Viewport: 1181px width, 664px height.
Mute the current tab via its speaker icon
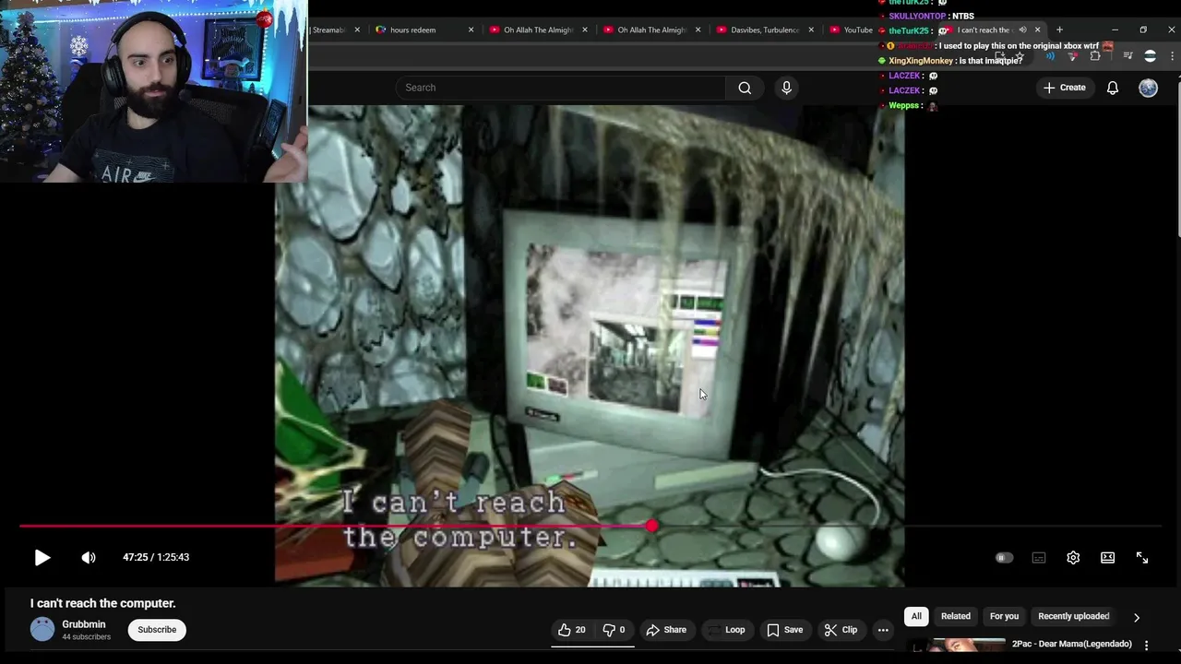(1022, 30)
